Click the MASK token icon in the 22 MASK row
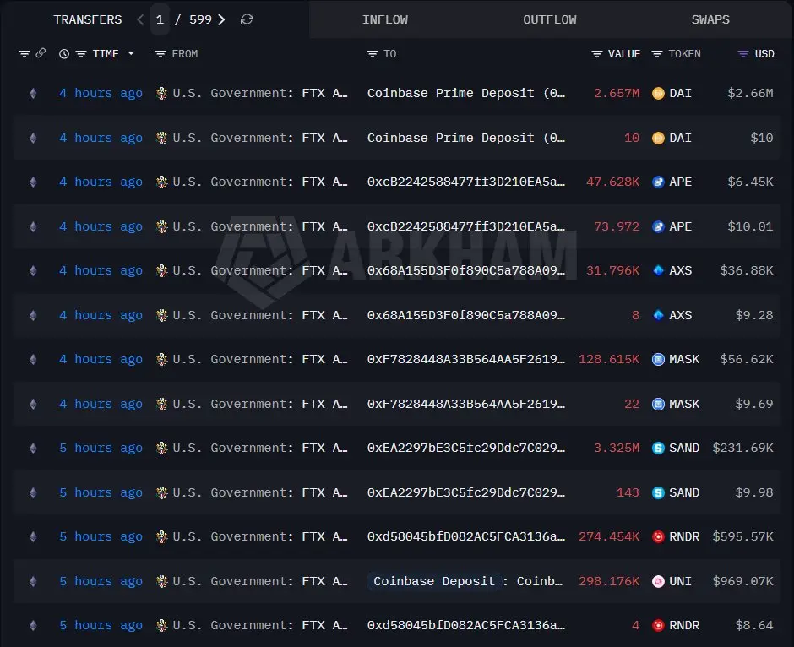 click(658, 404)
